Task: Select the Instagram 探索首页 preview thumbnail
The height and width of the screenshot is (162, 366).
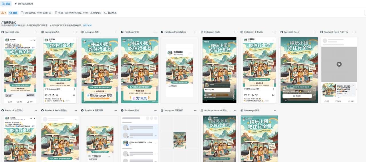Action: pos(180,140)
